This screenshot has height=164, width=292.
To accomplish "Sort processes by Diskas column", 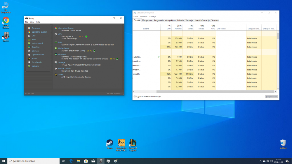I will pyautogui.click(x=188, y=27).
